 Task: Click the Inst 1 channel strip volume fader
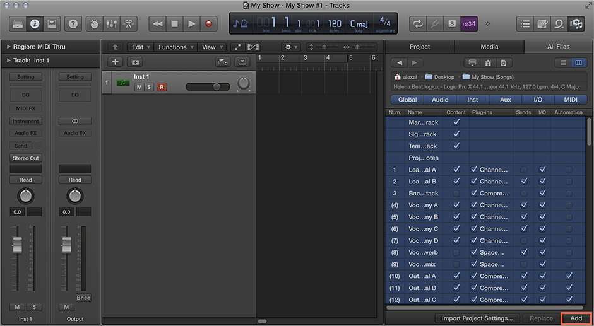pyautogui.click(x=17, y=245)
